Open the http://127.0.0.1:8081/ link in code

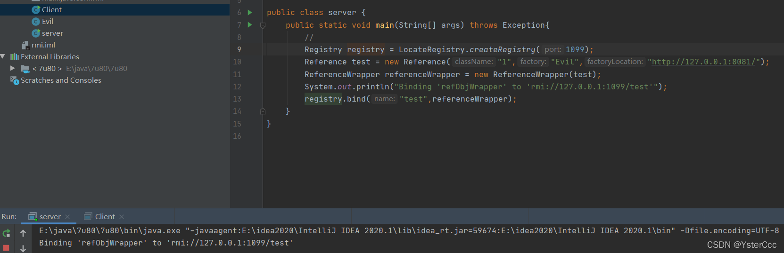coord(704,62)
